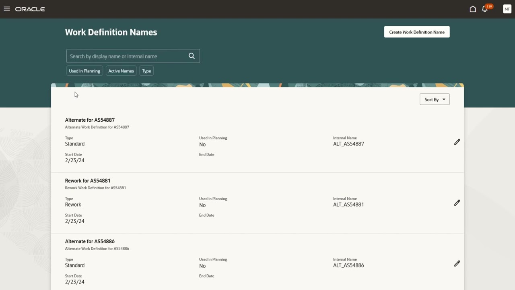Click the Oracle logo
Image resolution: width=515 pixels, height=290 pixels.
30,9
